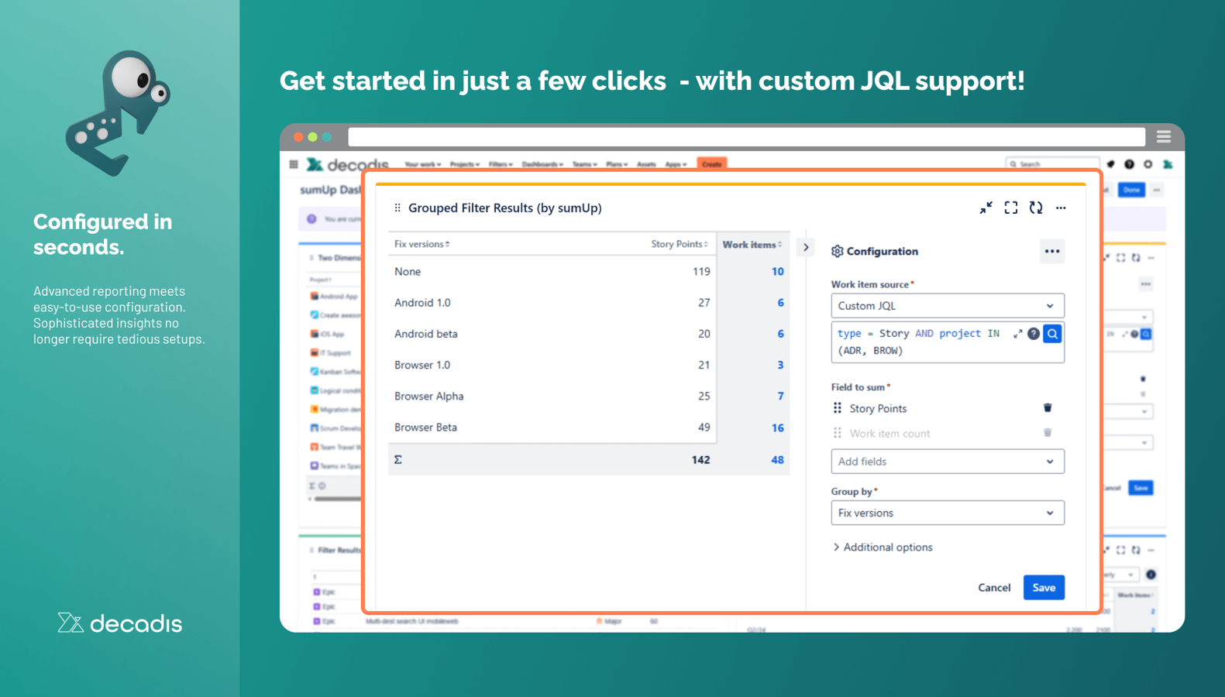
Task: Click the drag handle next to Story Points field
Action: click(x=837, y=408)
